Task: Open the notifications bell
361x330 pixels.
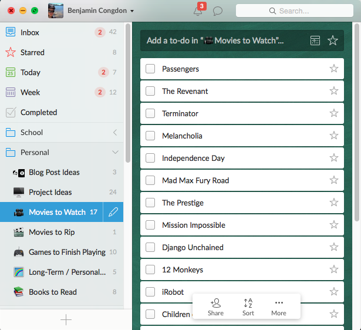Action: pyautogui.click(x=198, y=11)
